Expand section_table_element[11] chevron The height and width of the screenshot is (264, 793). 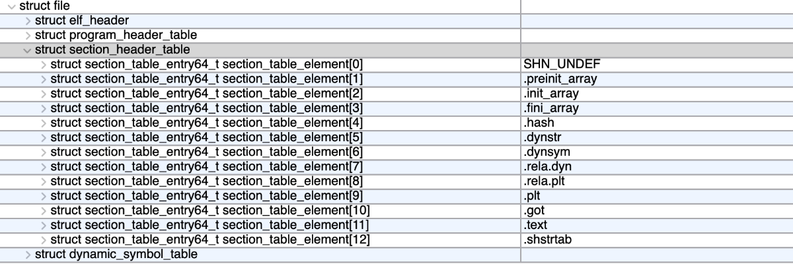[x=44, y=224]
